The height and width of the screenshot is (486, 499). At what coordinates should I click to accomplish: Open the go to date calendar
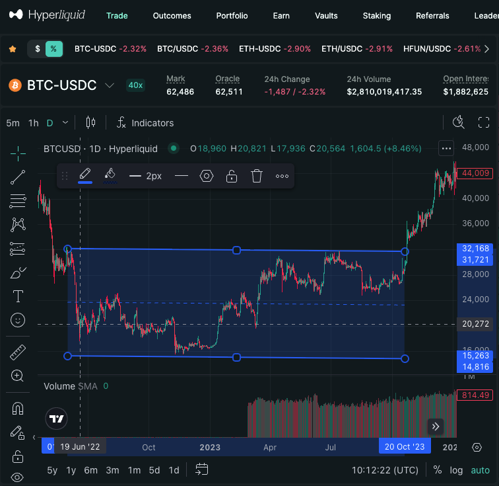click(x=201, y=469)
